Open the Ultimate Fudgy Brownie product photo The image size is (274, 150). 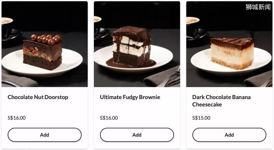137,44
